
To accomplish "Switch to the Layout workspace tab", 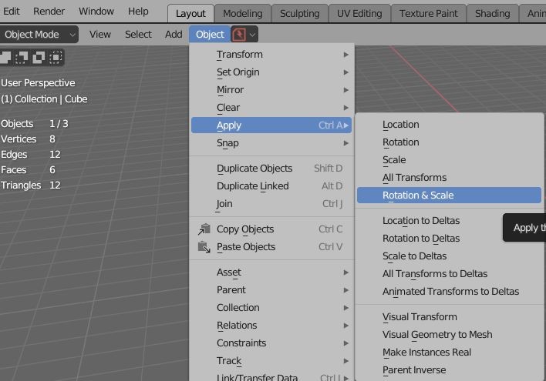I will (190, 14).
